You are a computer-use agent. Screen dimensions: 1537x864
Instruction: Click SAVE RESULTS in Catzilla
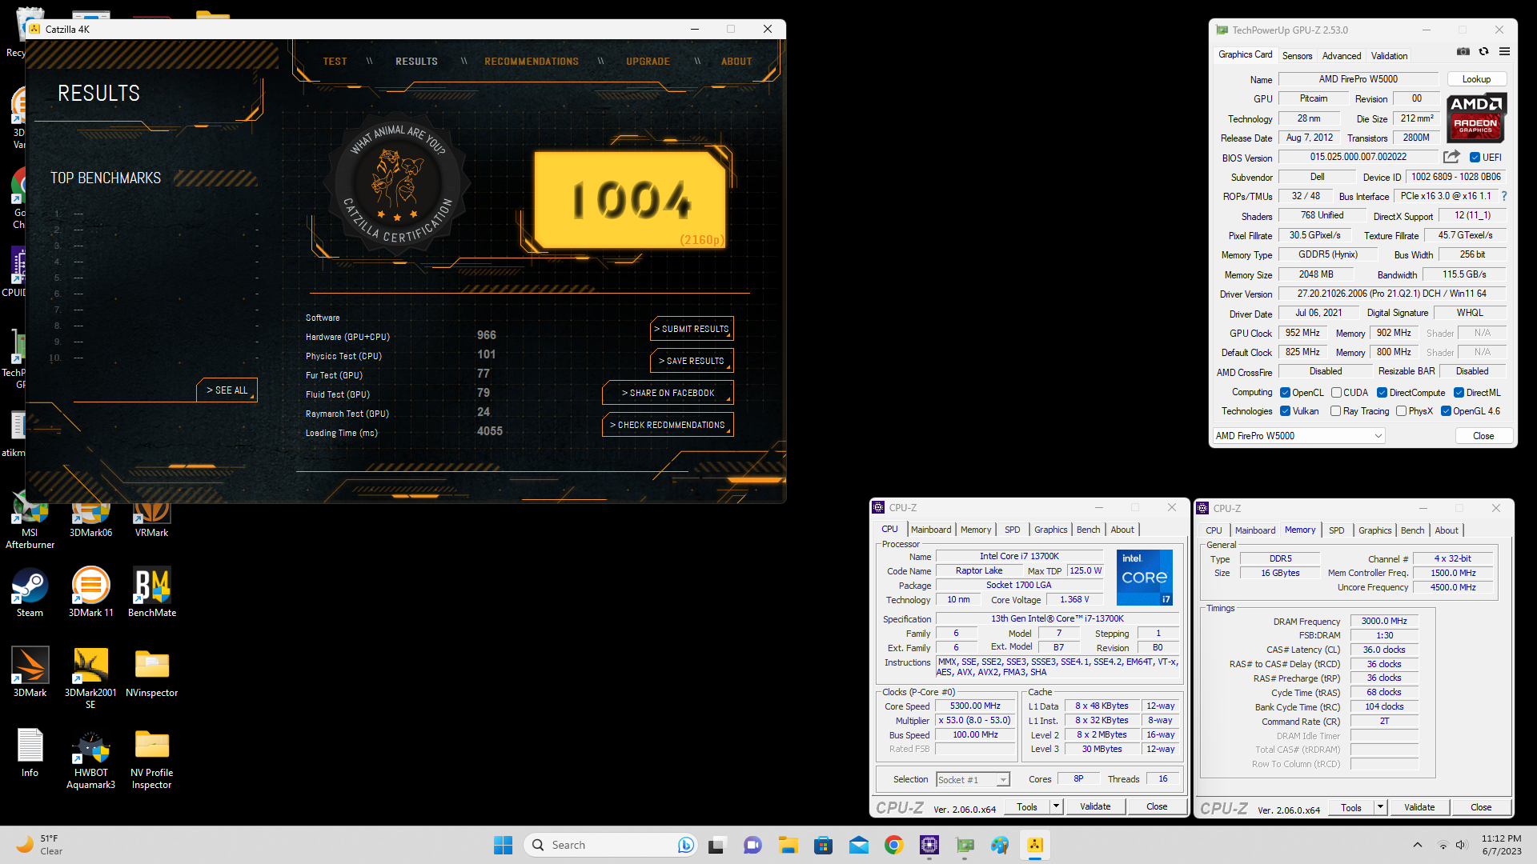pos(692,361)
